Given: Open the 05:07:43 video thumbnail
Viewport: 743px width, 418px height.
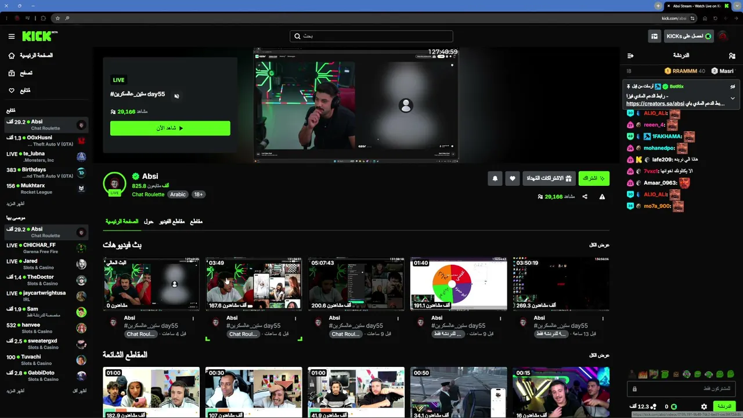Looking at the screenshot, I should [356, 284].
